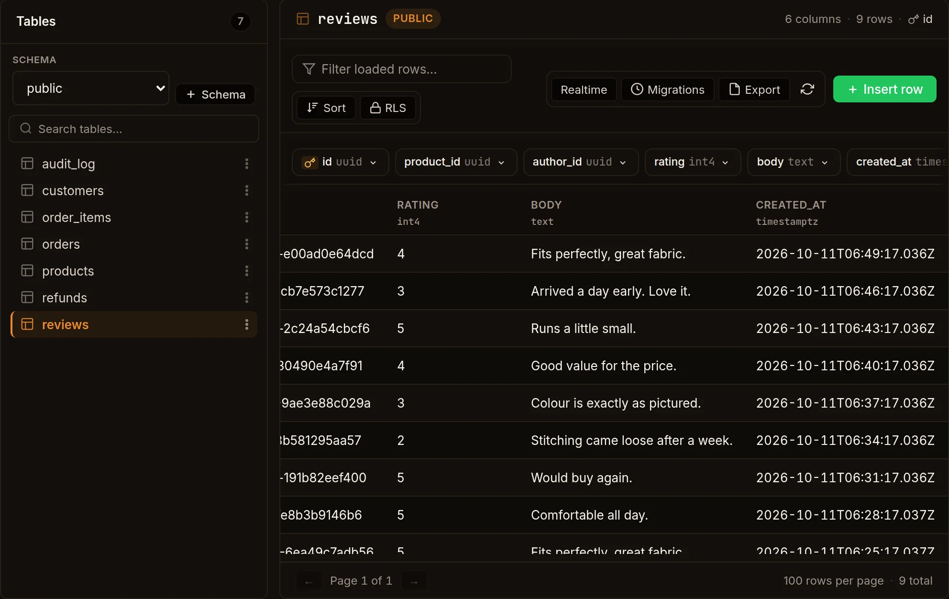This screenshot has width=949, height=599.
Task: Click the Realtime button
Action: pos(584,89)
